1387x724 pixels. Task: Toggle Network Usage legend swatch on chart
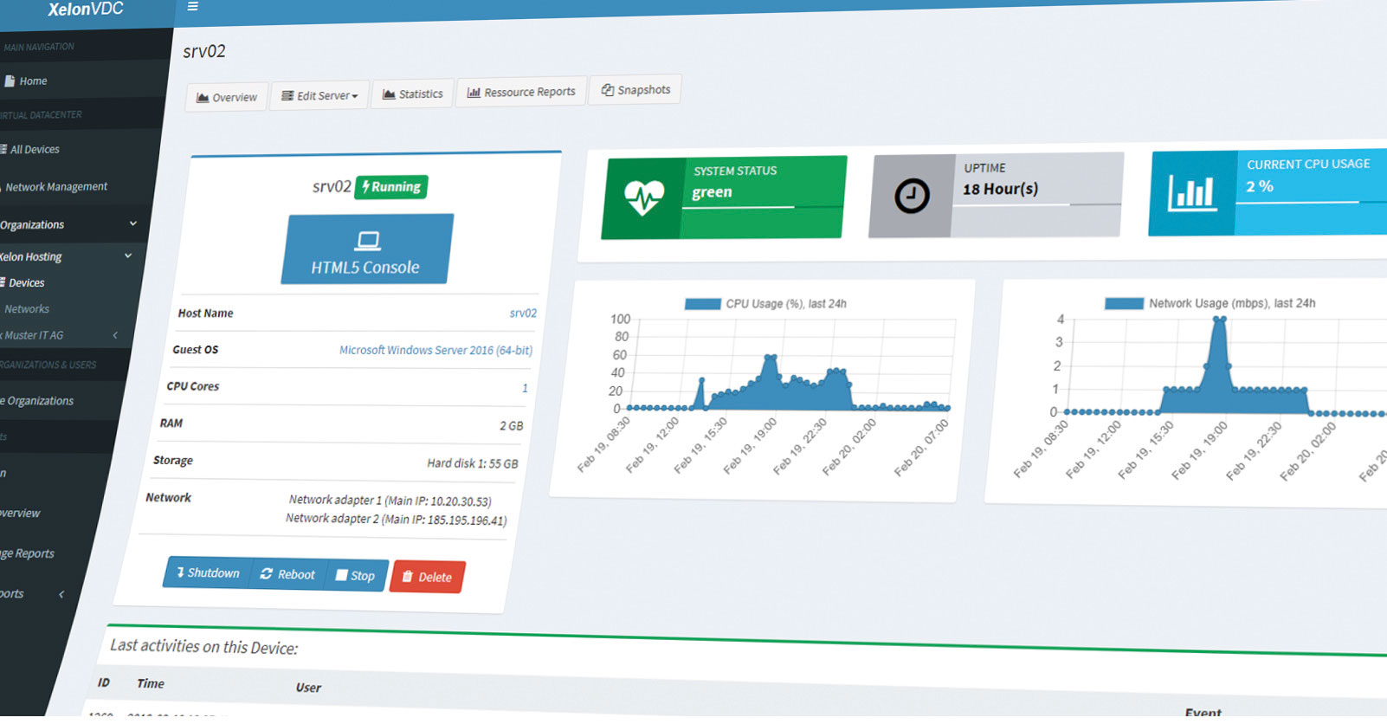[x=1124, y=304]
